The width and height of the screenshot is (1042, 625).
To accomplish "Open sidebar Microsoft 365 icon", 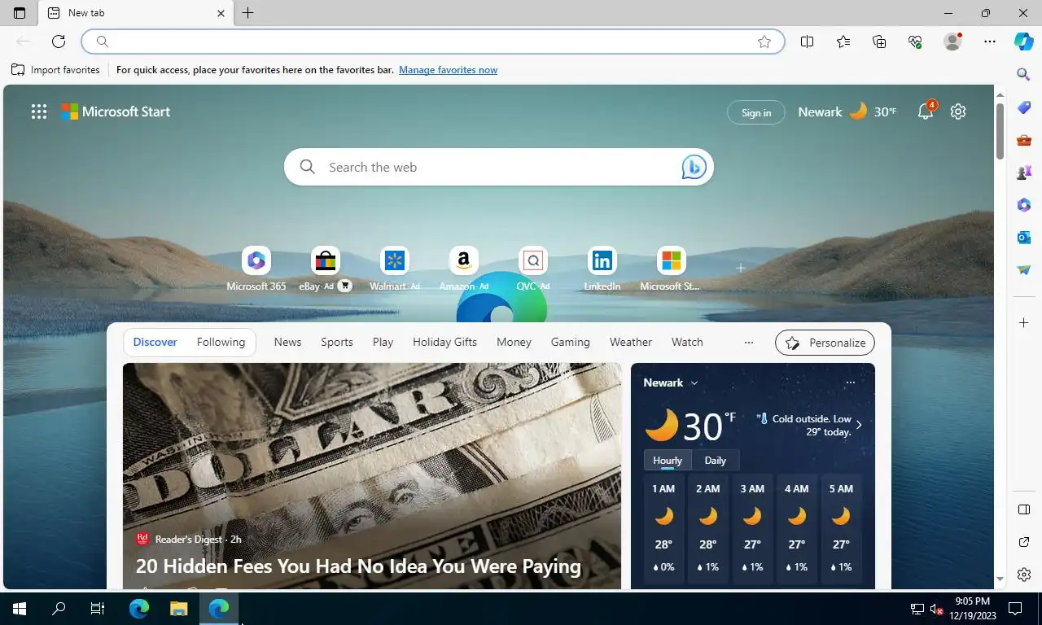I will coord(1024,205).
